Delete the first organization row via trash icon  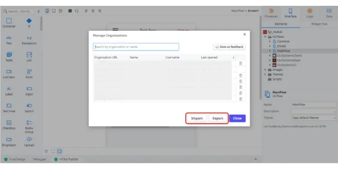point(241,64)
